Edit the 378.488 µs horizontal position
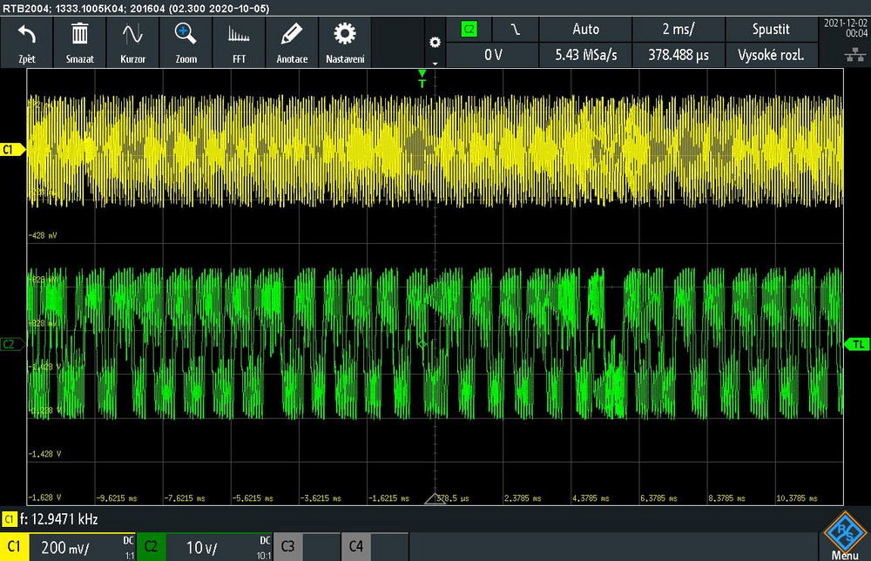The width and height of the screenshot is (871, 561). (679, 55)
